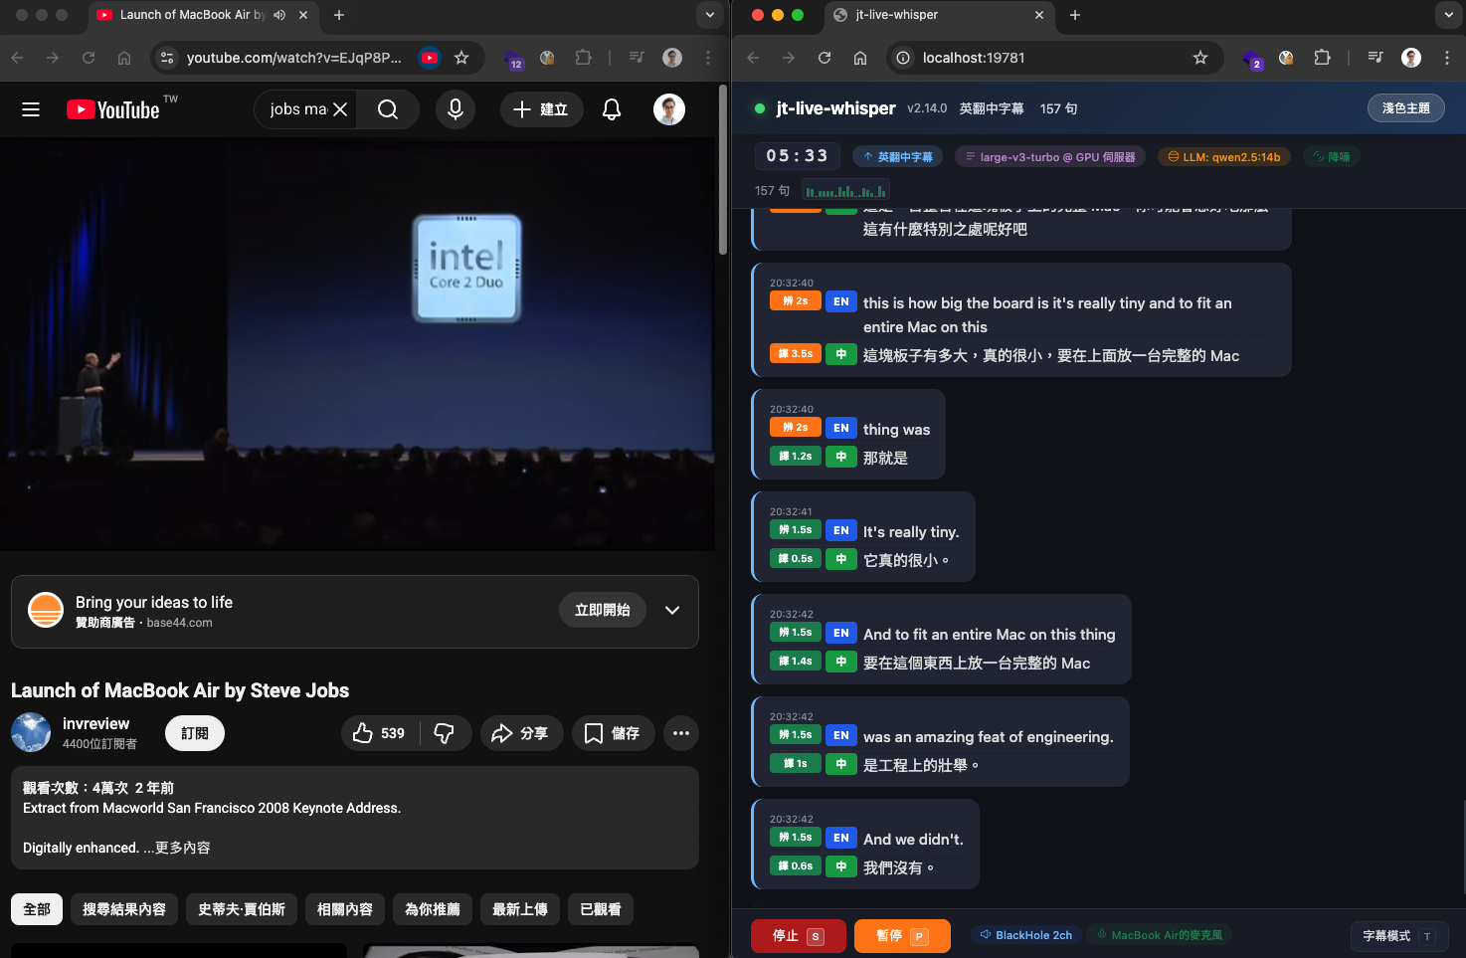Switch to 淺色主題 light theme
The width and height of the screenshot is (1466, 958).
point(1406,108)
